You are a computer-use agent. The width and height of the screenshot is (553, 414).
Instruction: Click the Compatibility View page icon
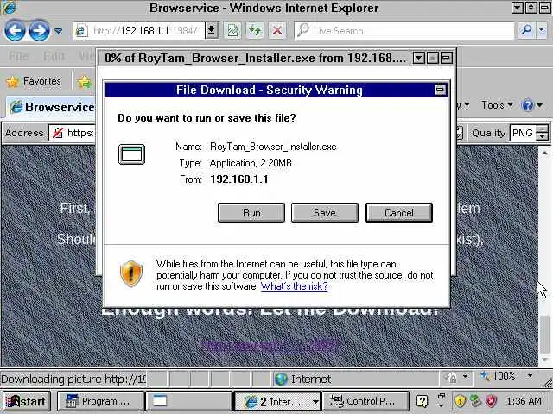(232, 31)
